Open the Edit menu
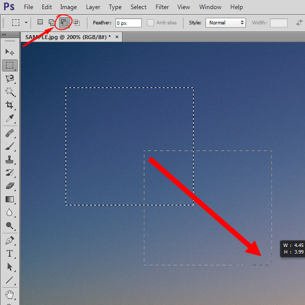 [47, 7]
